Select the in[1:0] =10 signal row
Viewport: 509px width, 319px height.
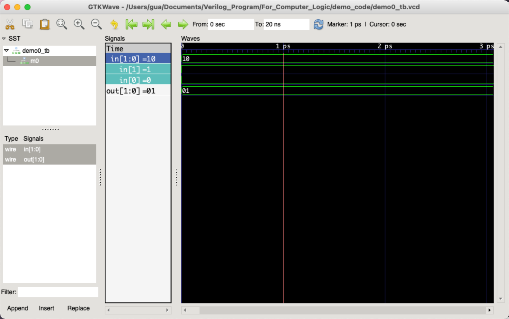138,59
